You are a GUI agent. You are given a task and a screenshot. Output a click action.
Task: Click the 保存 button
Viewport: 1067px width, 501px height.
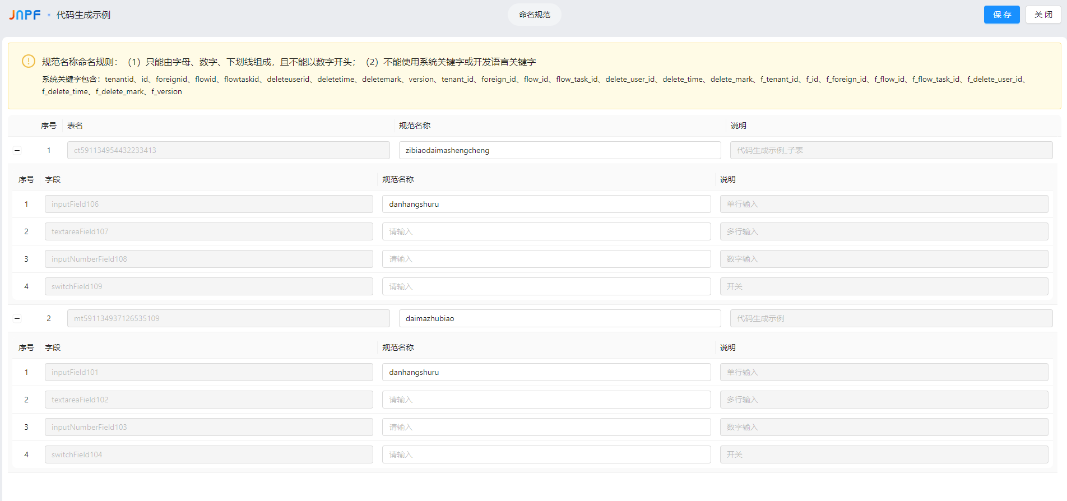[x=1001, y=15]
